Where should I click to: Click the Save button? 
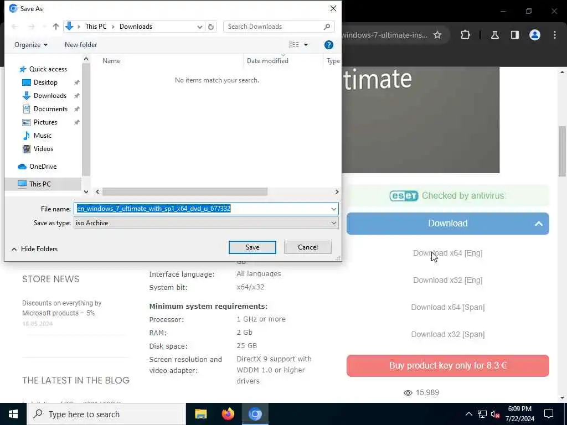tap(252, 247)
